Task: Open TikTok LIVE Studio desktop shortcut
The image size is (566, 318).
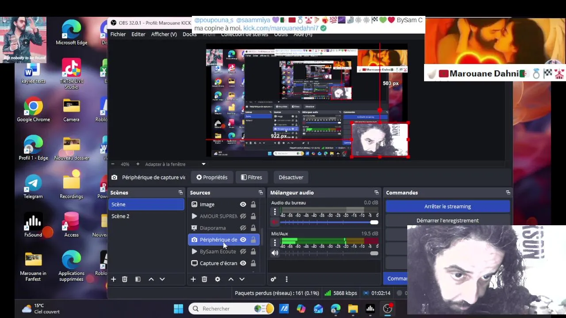Action: pyautogui.click(x=71, y=73)
